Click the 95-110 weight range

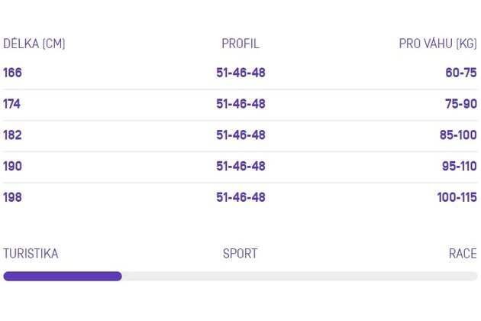(x=460, y=166)
